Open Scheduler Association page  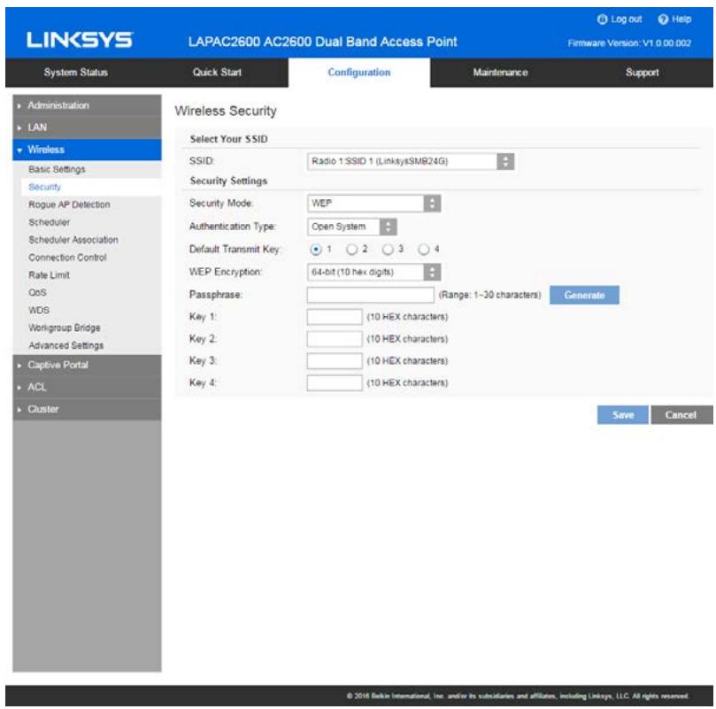[x=73, y=240]
